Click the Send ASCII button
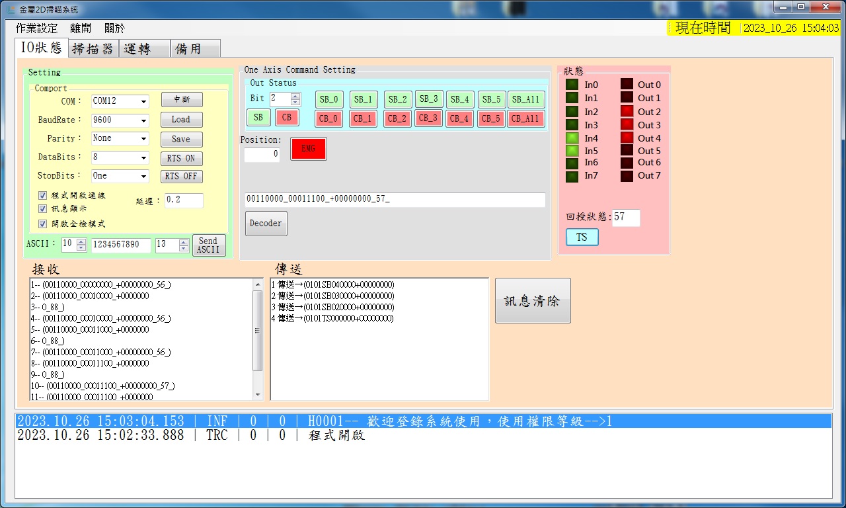The image size is (846, 508). click(209, 245)
